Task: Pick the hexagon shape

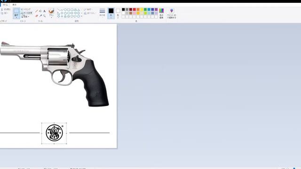Action: (69, 13)
